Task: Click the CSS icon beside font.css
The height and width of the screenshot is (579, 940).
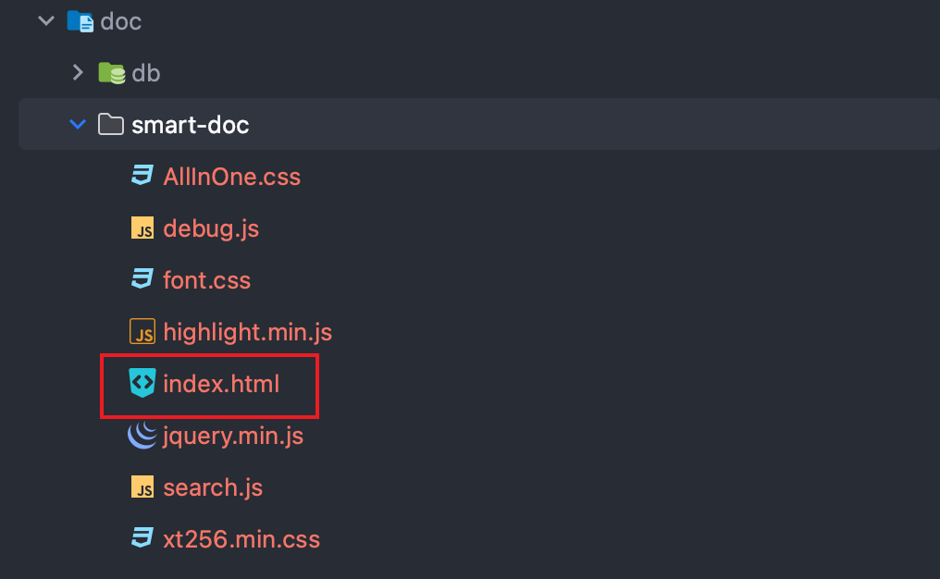Action: (x=141, y=279)
